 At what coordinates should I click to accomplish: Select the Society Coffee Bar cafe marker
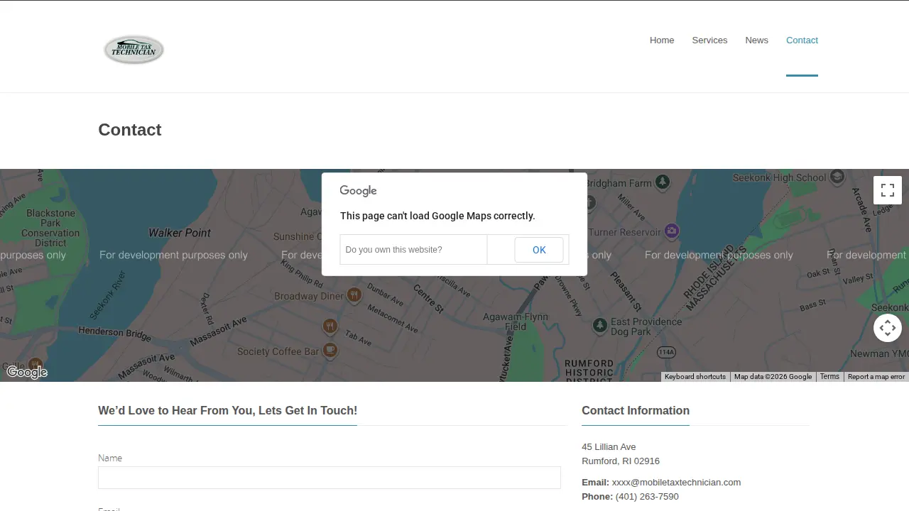pyautogui.click(x=330, y=350)
